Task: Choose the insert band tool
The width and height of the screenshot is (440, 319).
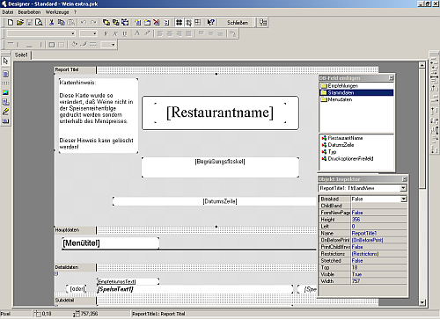Action: point(5,83)
